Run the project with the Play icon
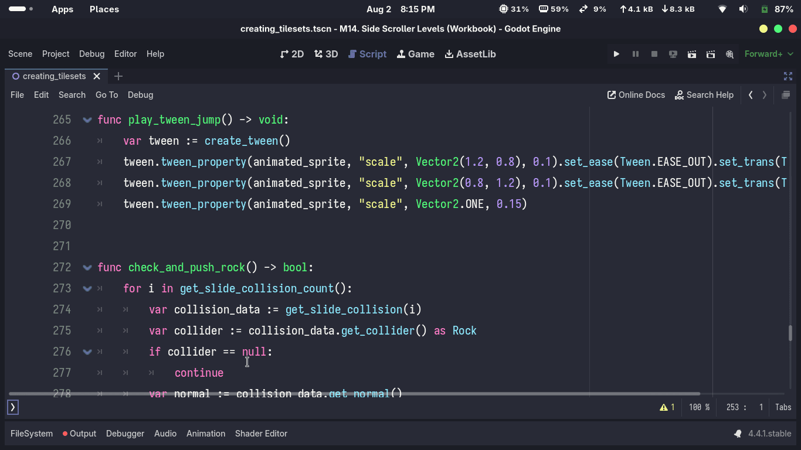Viewport: 801px width, 450px height. point(616,54)
